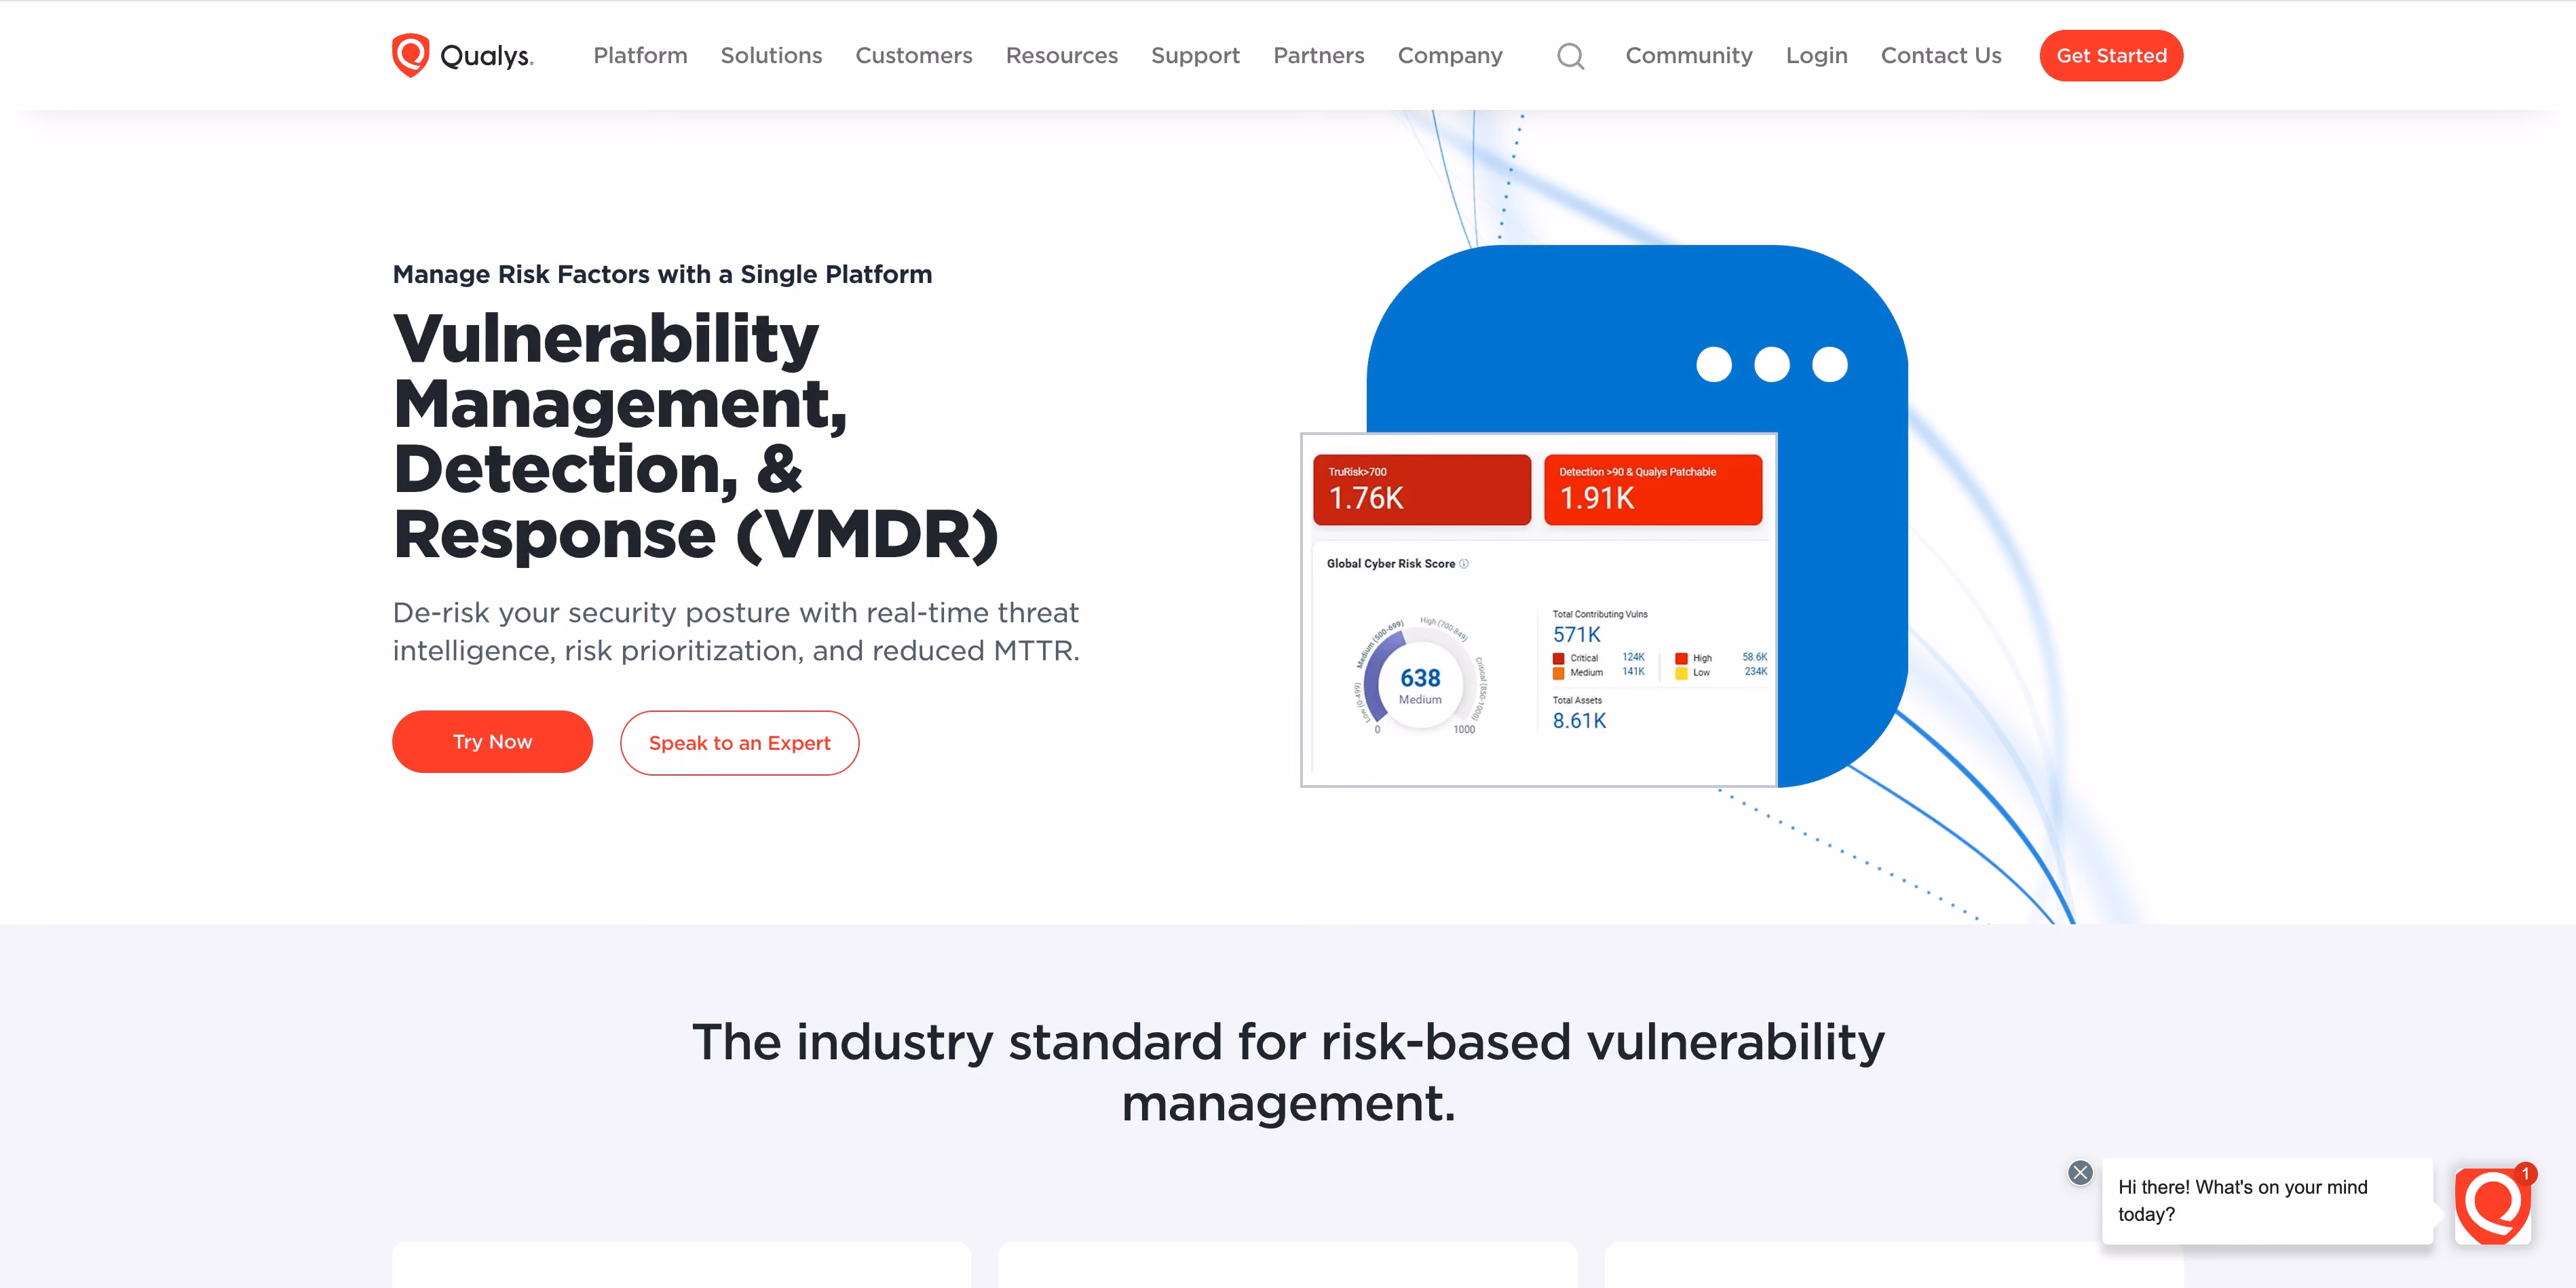
Task: Click the yellow Low legend swatch
Action: click(1681, 673)
